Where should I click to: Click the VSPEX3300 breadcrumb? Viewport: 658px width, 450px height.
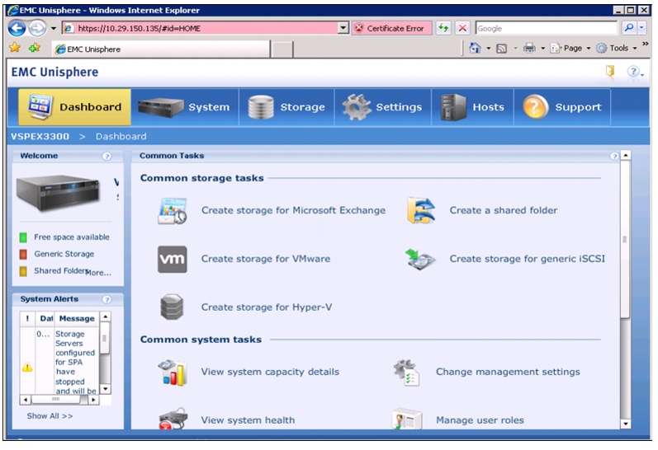[40, 137]
